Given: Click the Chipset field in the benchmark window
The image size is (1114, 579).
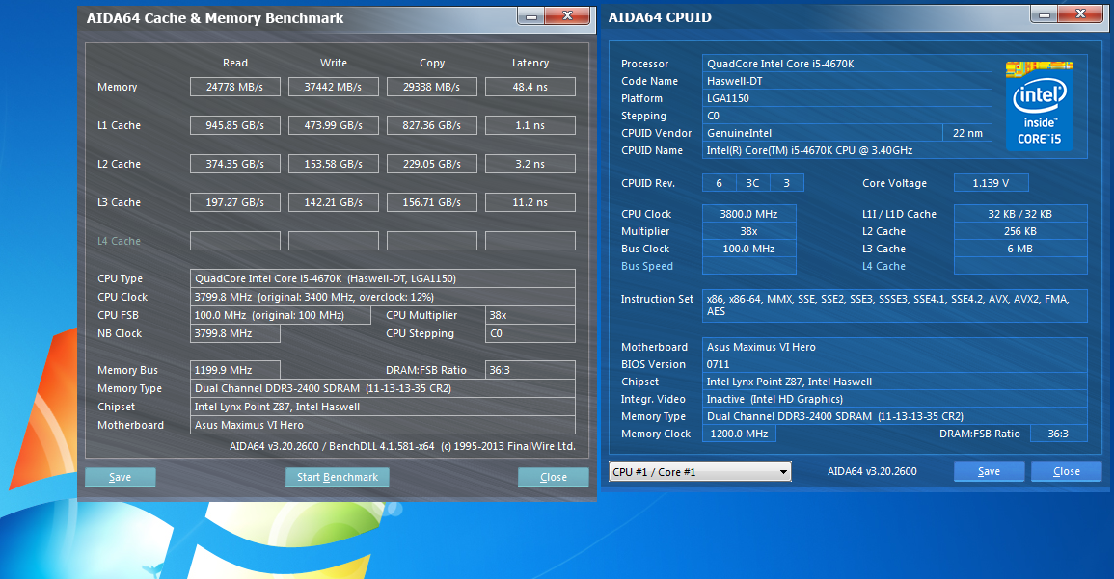Looking at the screenshot, I should tap(382, 407).
